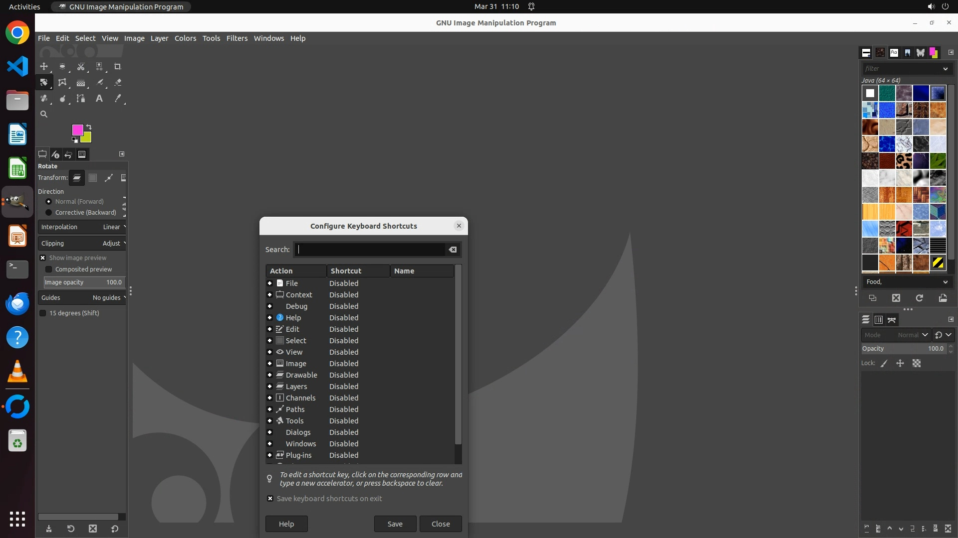The image size is (958, 538).
Task: Open the Filters menu
Action: pos(237,38)
